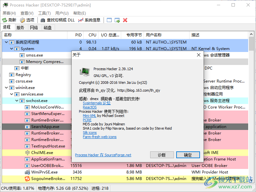256x192 pixels.
Task: Collapse the services.exe tree node
Action: pos(11,94)
